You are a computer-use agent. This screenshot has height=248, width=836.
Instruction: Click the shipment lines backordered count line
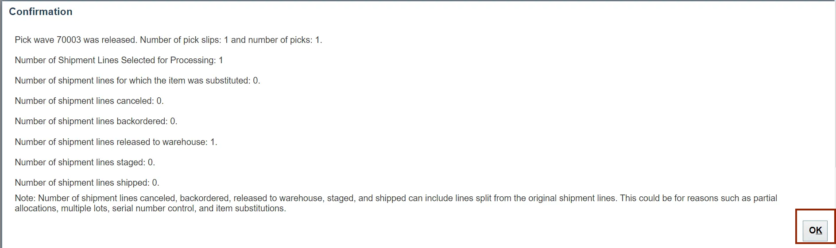click(x=96, y=121)
